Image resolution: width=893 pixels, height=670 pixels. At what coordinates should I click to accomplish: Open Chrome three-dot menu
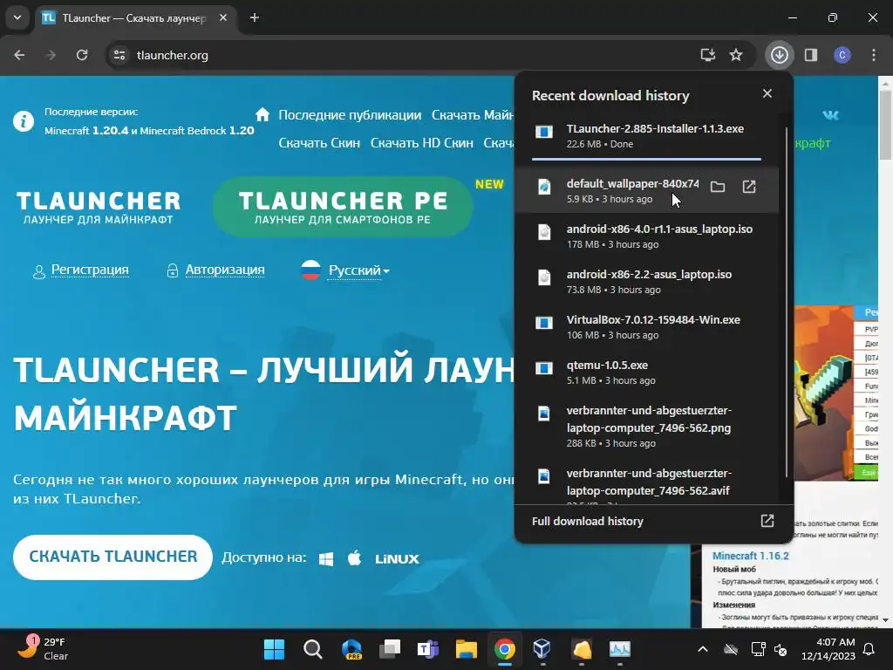[874, 55]
